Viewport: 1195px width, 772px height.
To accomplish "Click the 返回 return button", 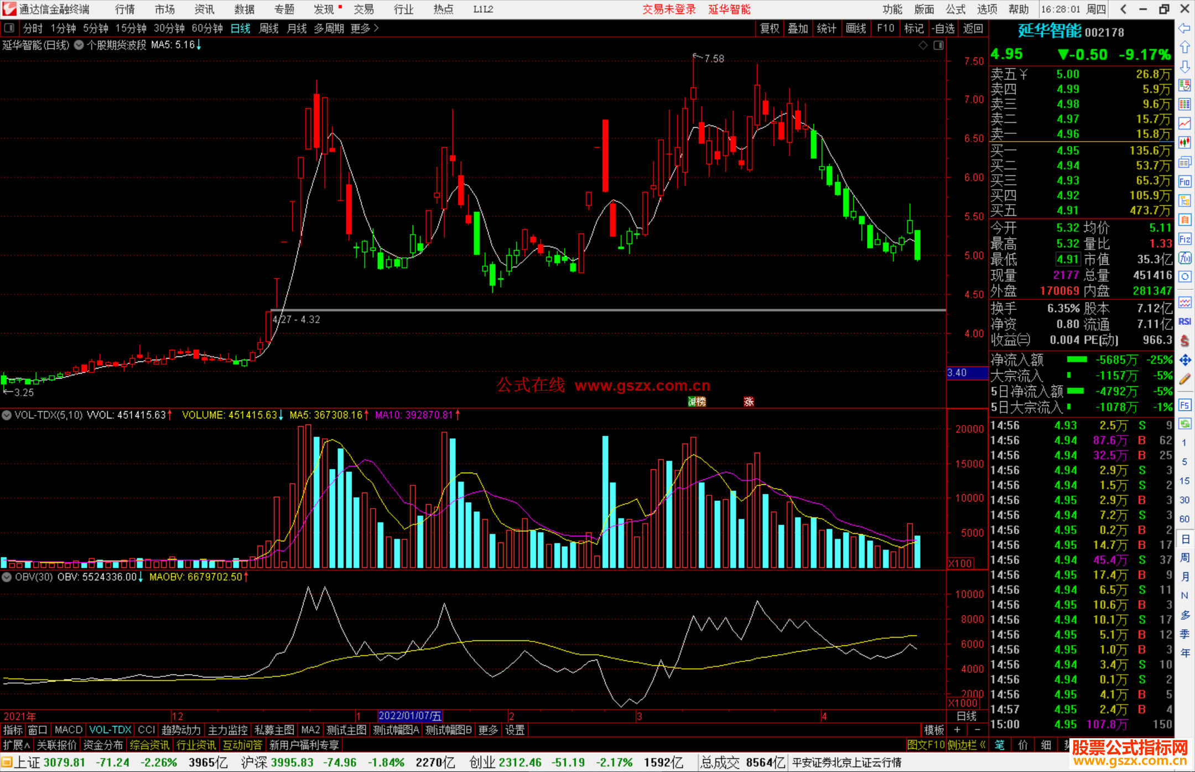I will click(973, 28).
